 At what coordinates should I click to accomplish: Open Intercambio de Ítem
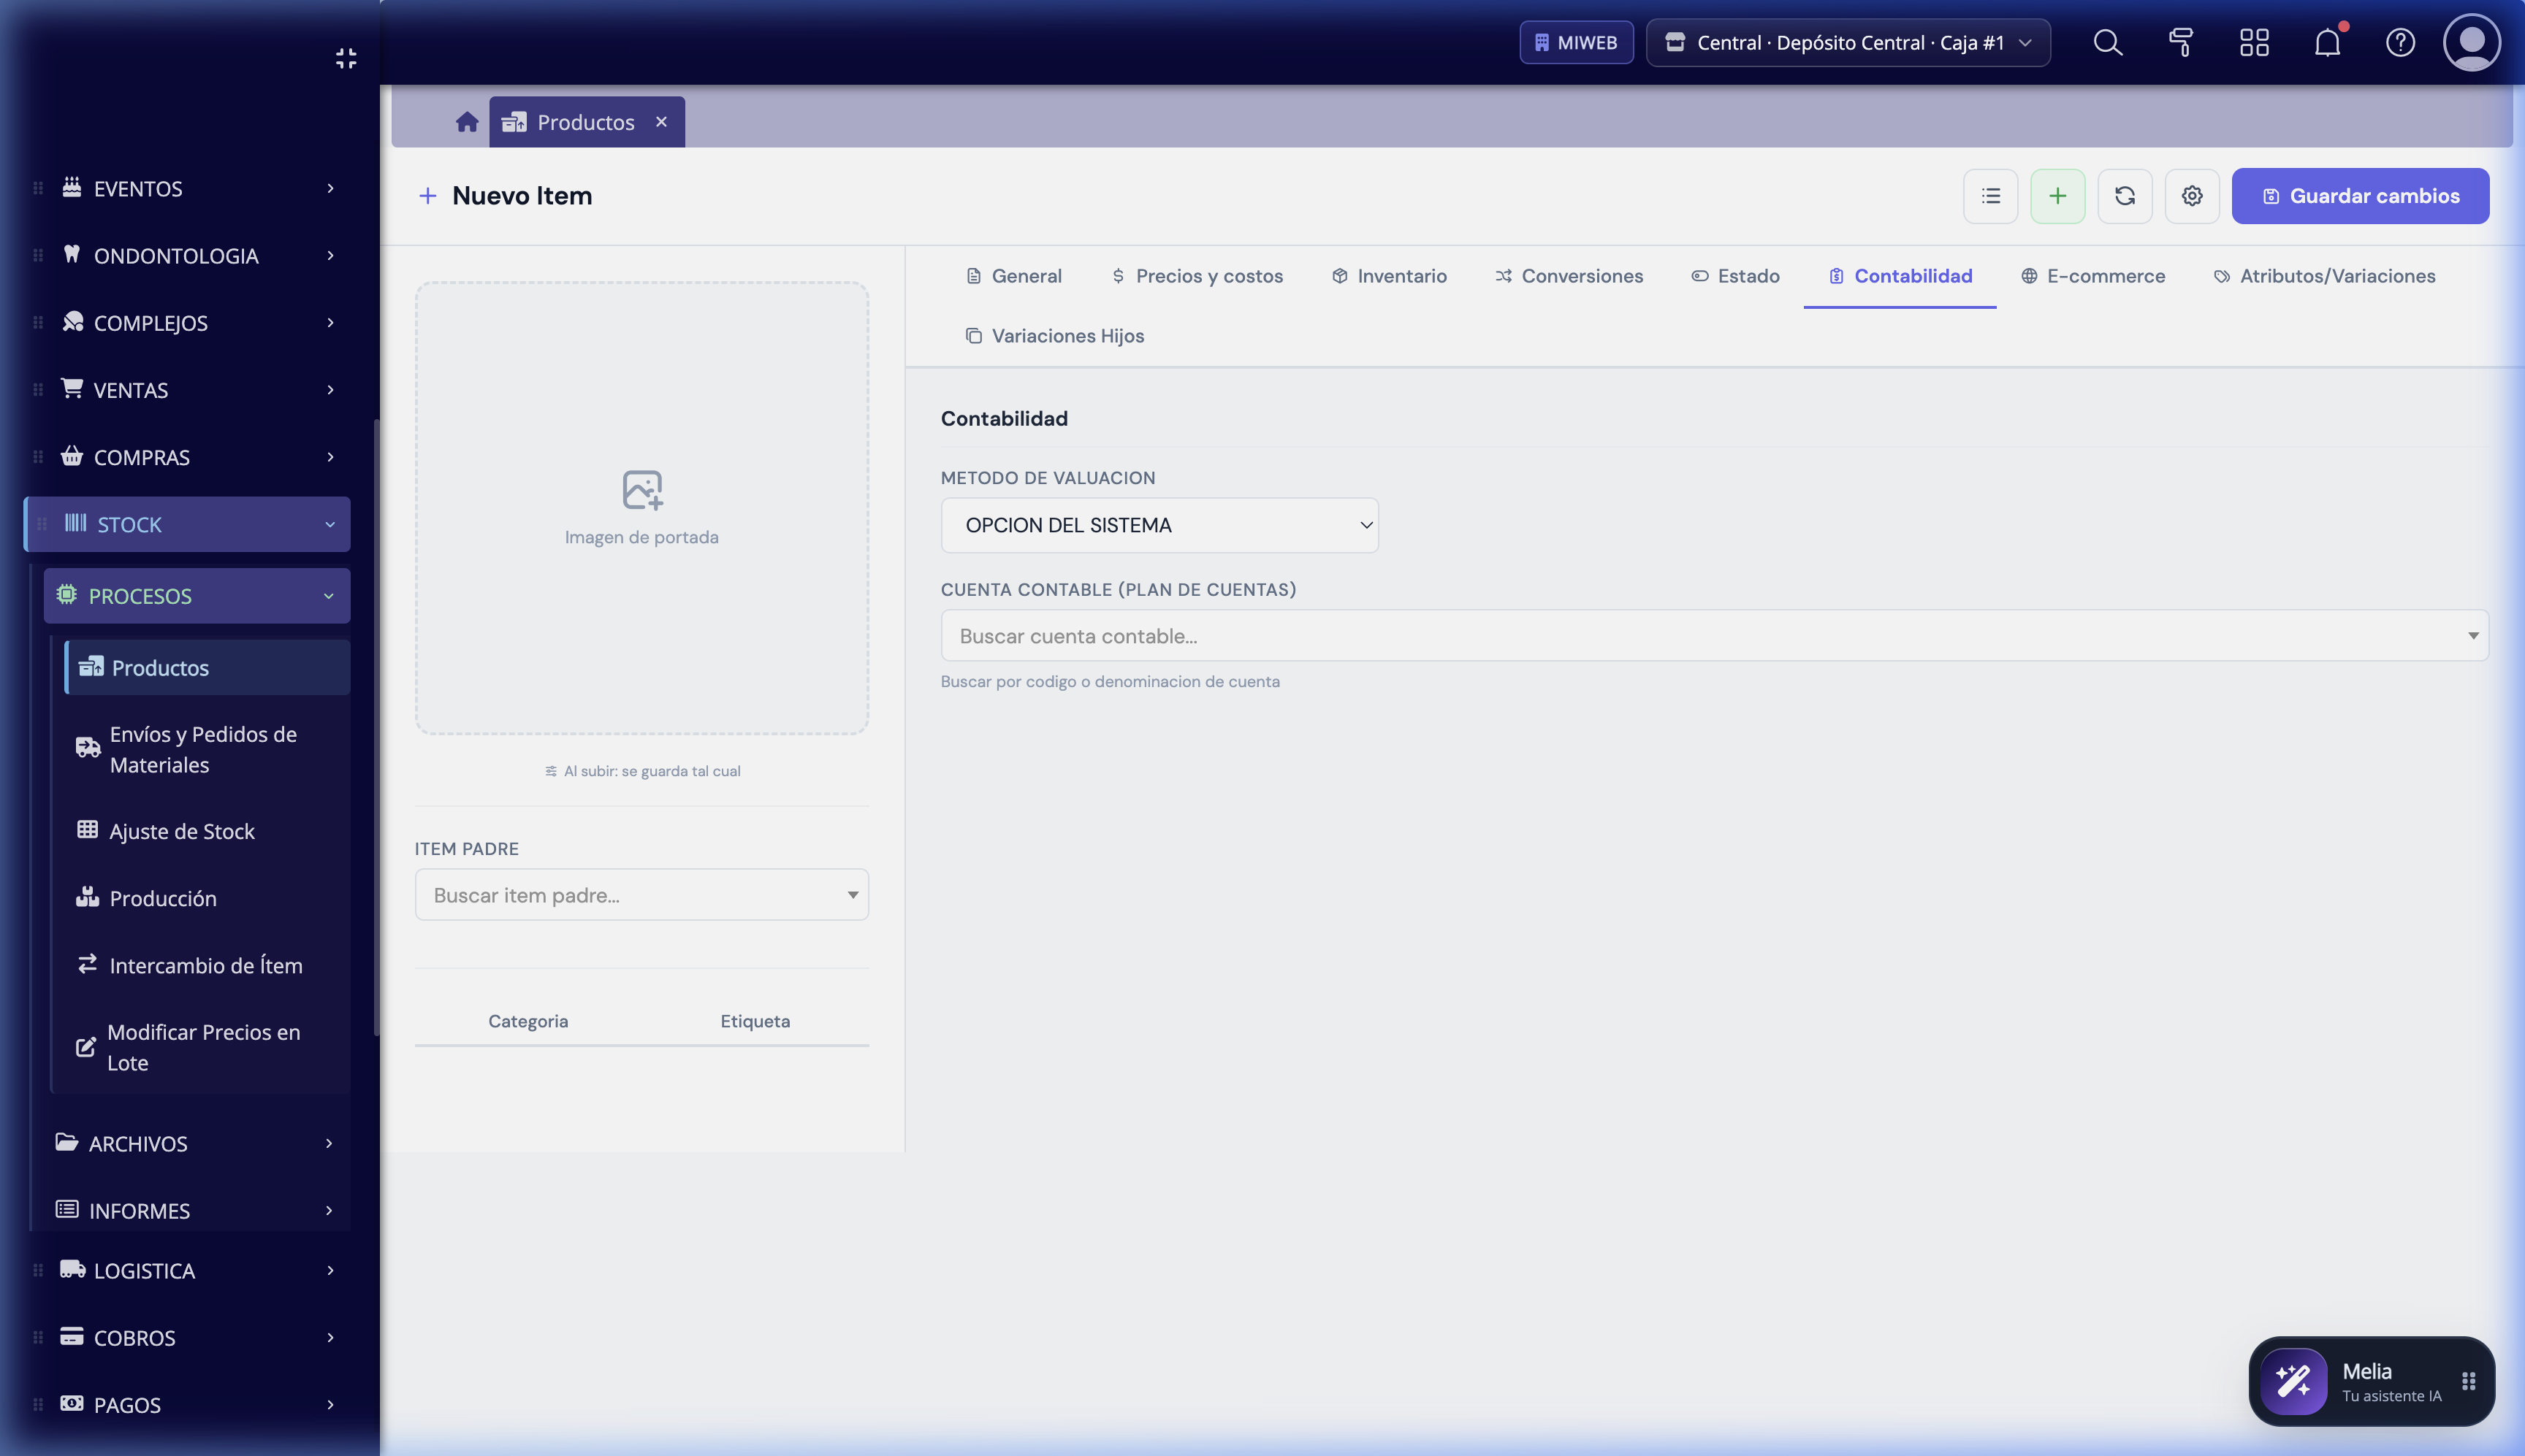208,965
